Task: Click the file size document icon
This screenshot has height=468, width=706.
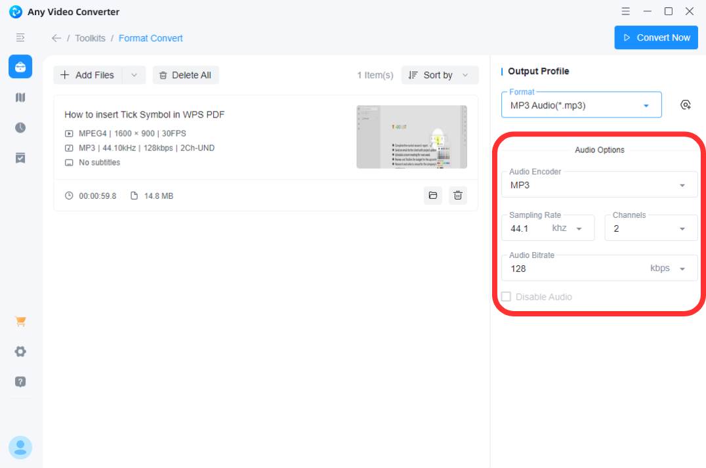Action: [x=134, y=196]
